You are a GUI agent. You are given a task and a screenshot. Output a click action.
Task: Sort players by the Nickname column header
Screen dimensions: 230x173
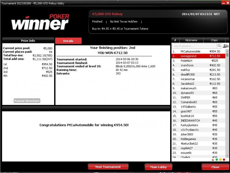pyautogui.click(x=191, y=40)
